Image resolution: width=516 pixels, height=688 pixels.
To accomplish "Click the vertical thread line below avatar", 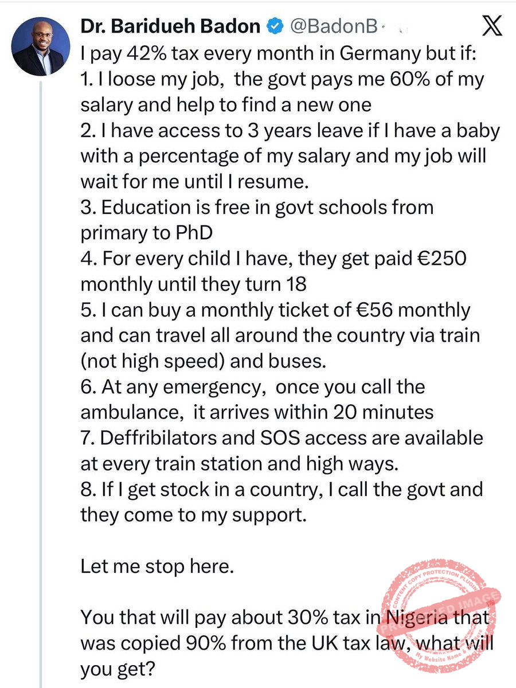I will [40, 344].
